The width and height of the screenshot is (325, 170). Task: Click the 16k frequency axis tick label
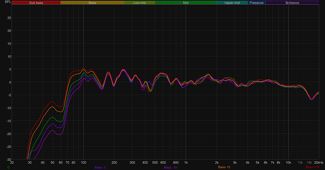309,162
